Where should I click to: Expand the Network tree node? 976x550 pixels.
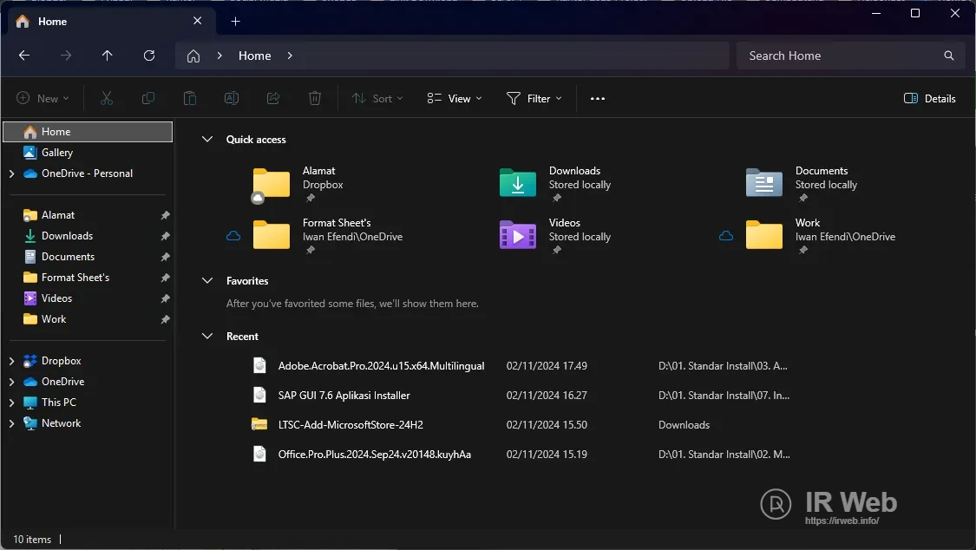11,423
